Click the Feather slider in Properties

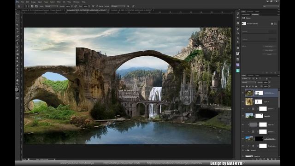(260, 41)
